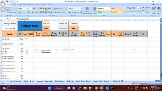Apply Percent Style format
The image size is (162, 91).
coord(73,12)
